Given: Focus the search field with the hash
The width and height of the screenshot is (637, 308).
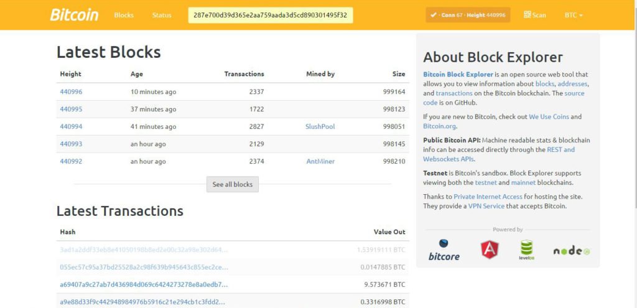Looking at the screenshot, I should coord(271,15).
